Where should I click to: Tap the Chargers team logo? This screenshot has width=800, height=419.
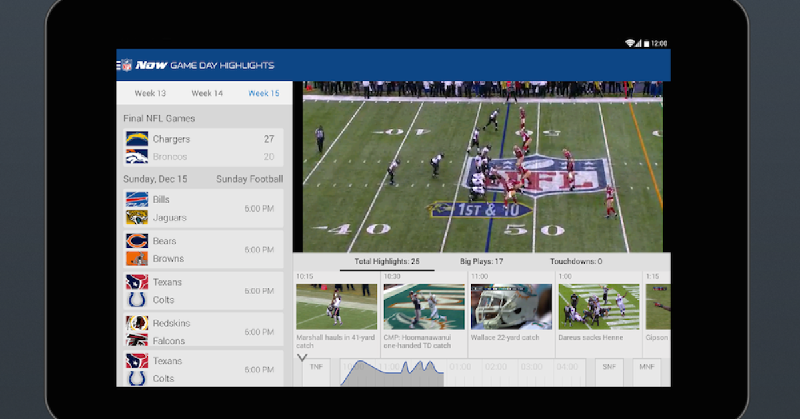pyautogui.click(x=137, y=139)
